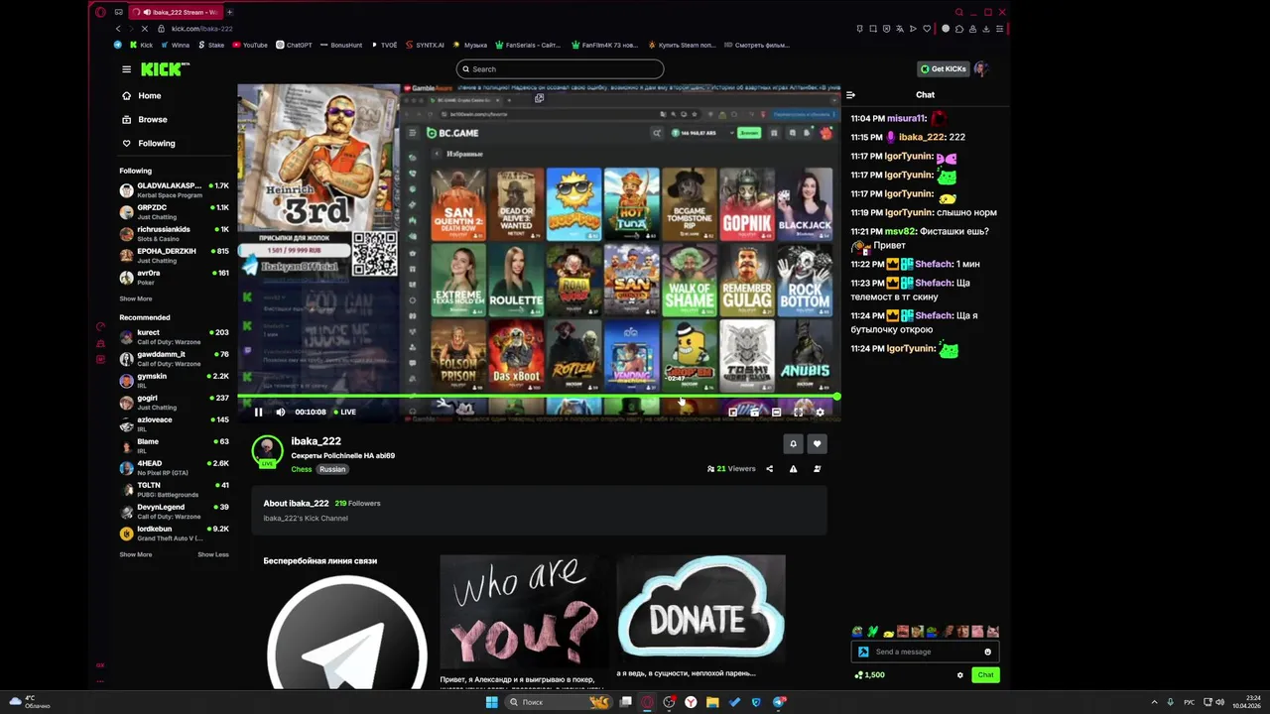This screenshot has width=1270, height=714.
Task: Open Stake bookmark
Action: 210,45
